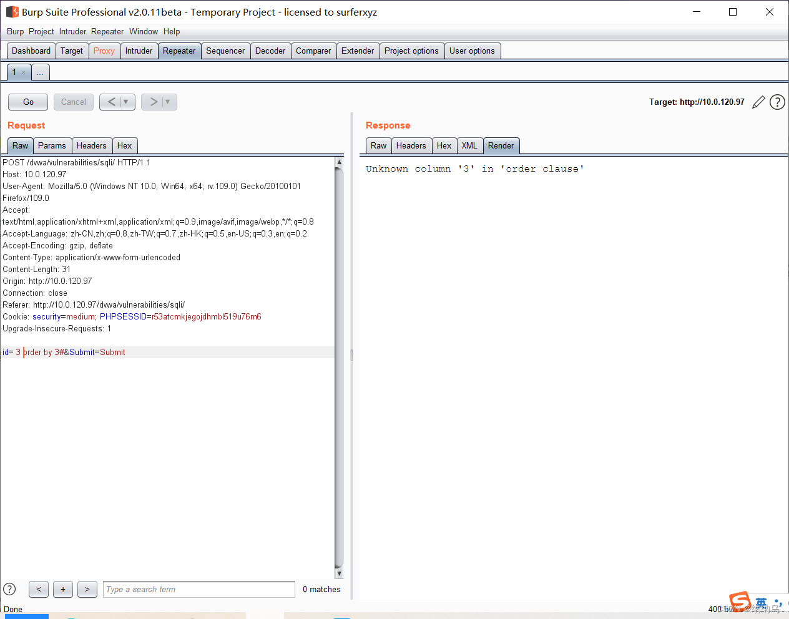This screenshot has height=619, width=789.
Task: Open the Window menu
Action: click(144, 31)
